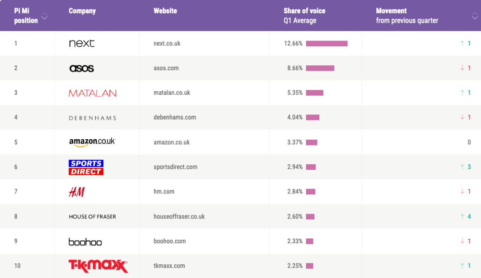Open the next.co.uk website link
The image size is (481, 278).
coord(167,44)
